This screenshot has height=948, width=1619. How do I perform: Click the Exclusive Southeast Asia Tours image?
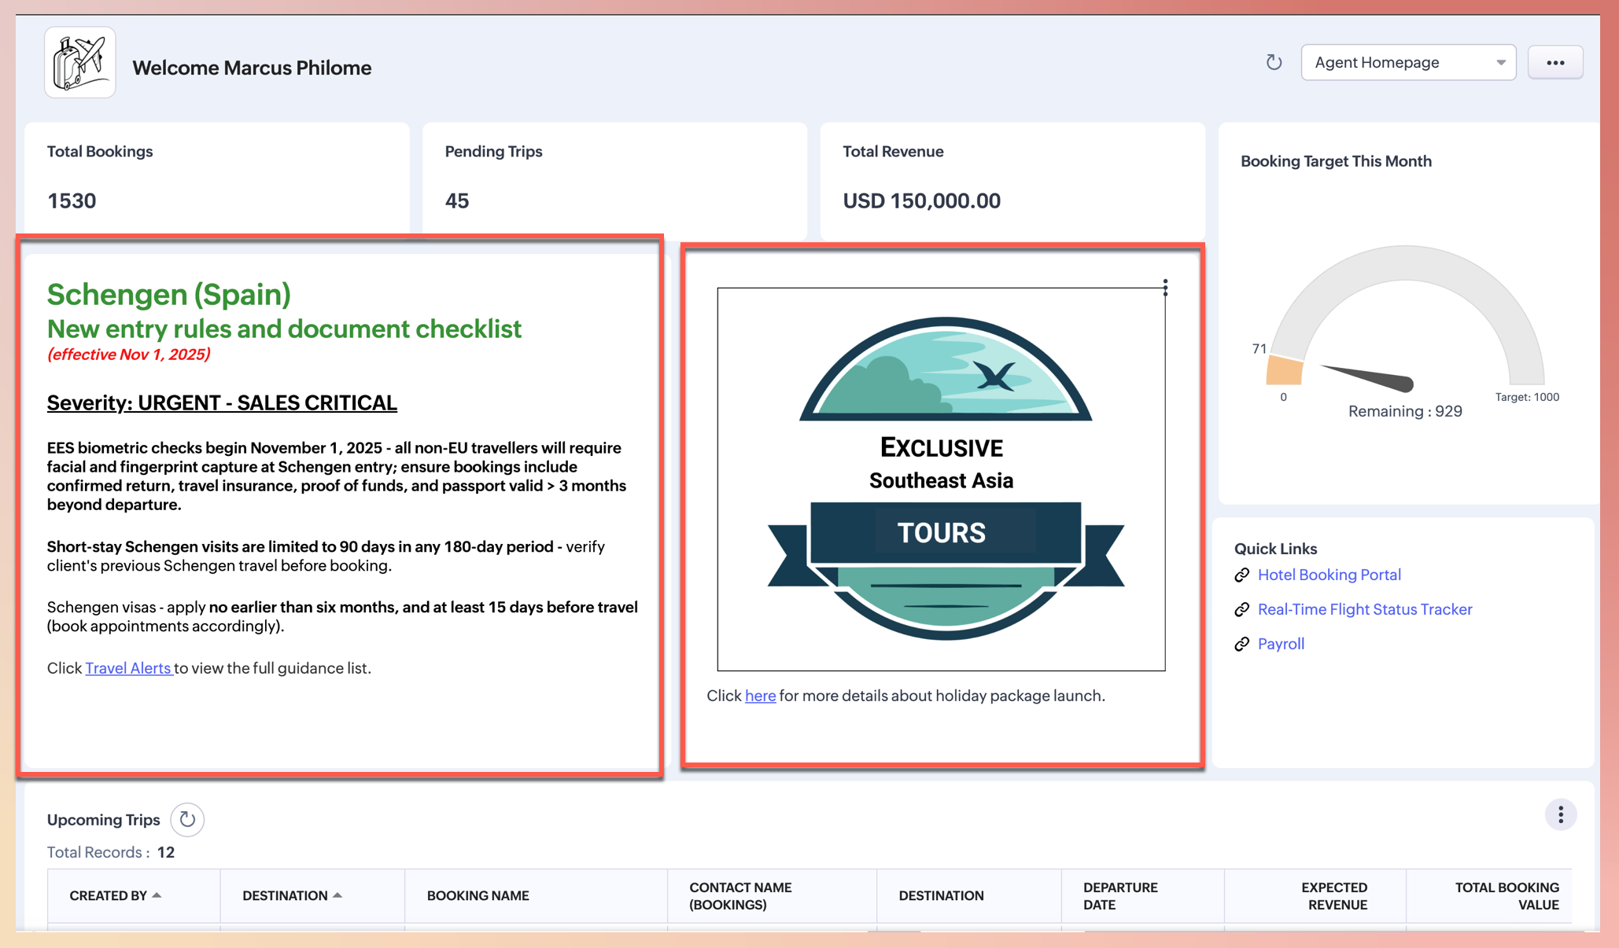[x=941, y=479]
